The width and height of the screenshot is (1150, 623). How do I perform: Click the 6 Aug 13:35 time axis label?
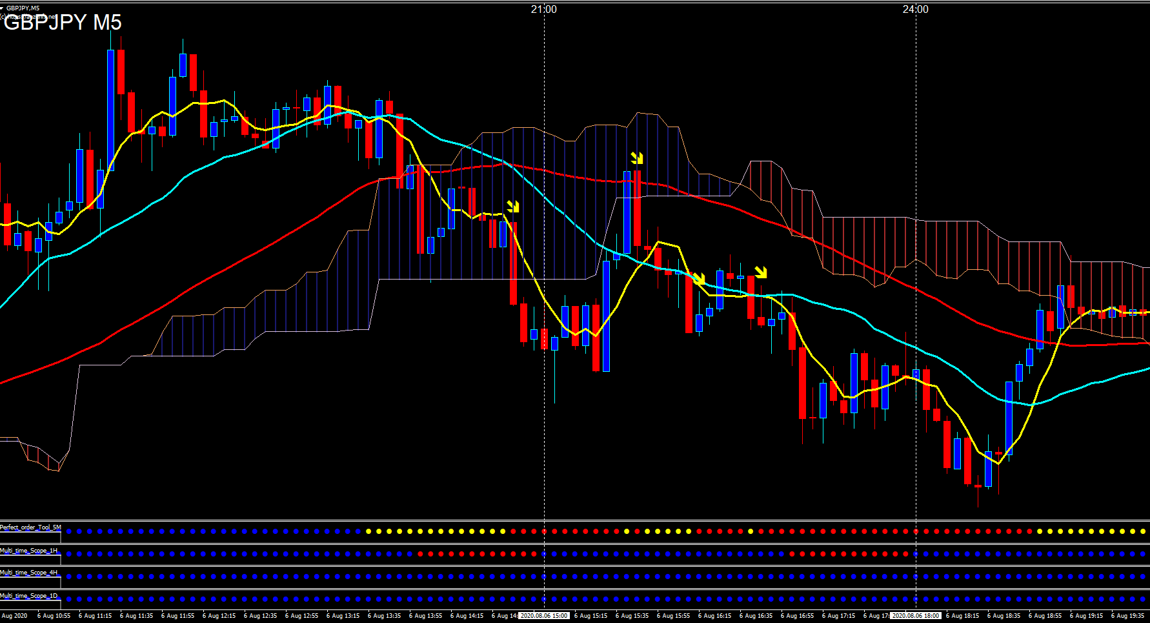click(x=385, y=616)
